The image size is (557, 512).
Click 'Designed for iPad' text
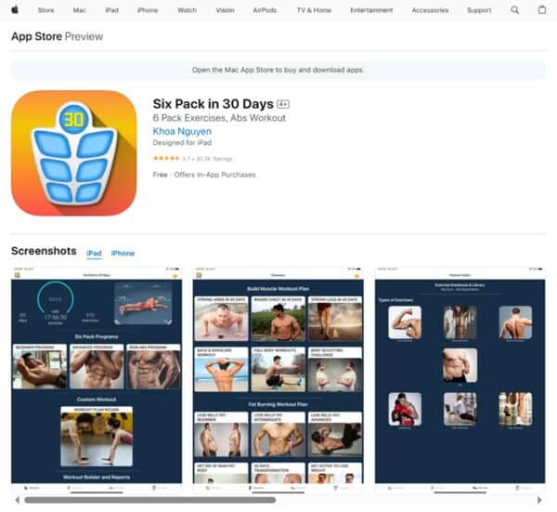182,142
